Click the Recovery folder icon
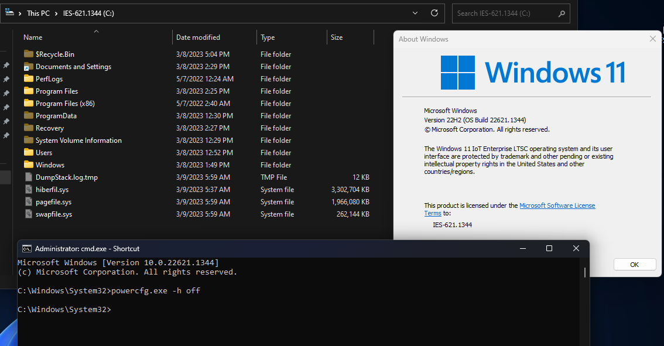Viewport: 664px width, 346px height. [28, 128]
